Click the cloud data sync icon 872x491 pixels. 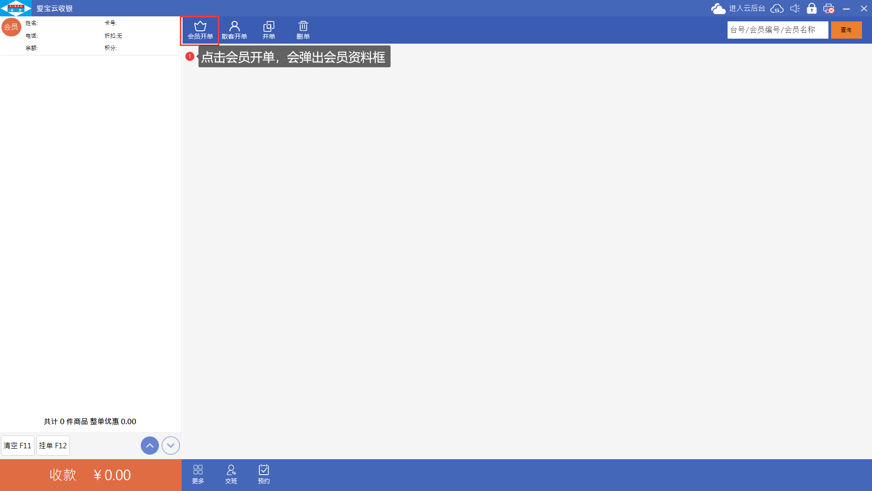pyautogui.click(x=777, y=9)
